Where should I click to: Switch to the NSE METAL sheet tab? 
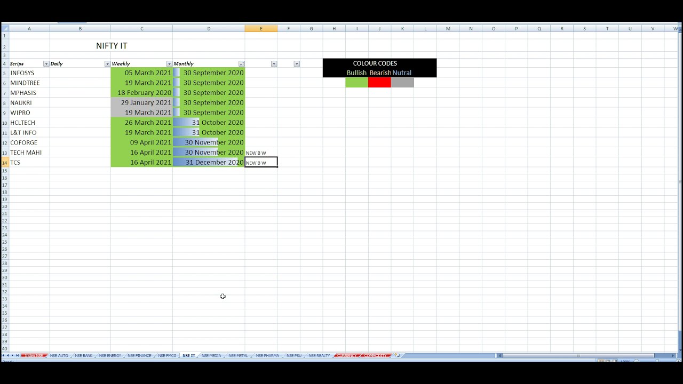[238, 356]
